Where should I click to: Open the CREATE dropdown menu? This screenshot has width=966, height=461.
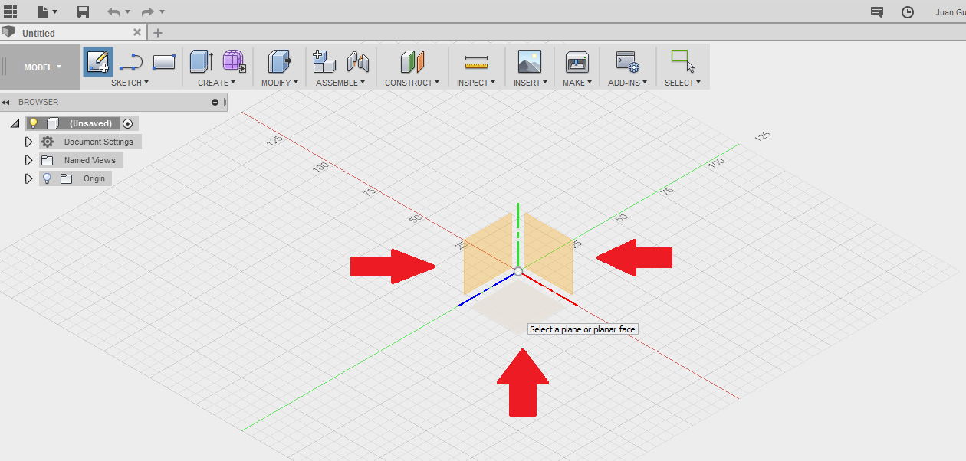tap(216, 83)
